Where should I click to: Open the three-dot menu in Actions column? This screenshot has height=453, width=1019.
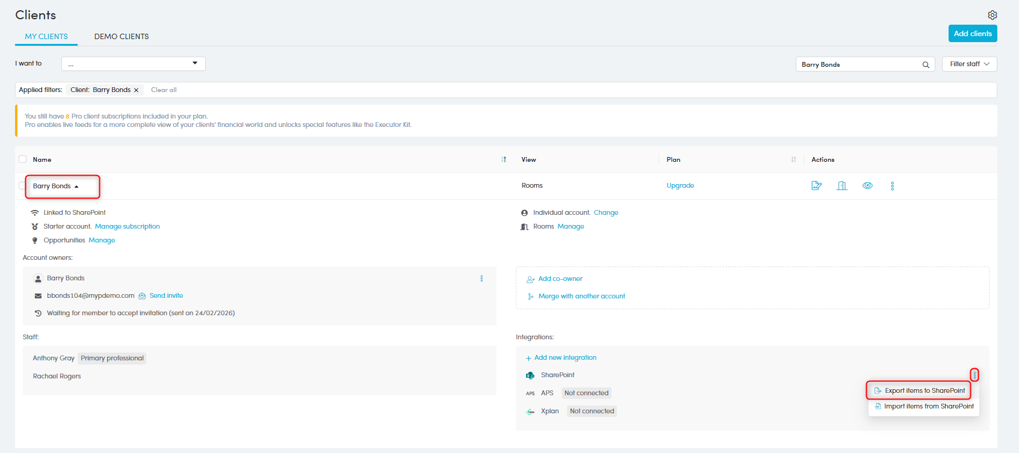[892, 186]
